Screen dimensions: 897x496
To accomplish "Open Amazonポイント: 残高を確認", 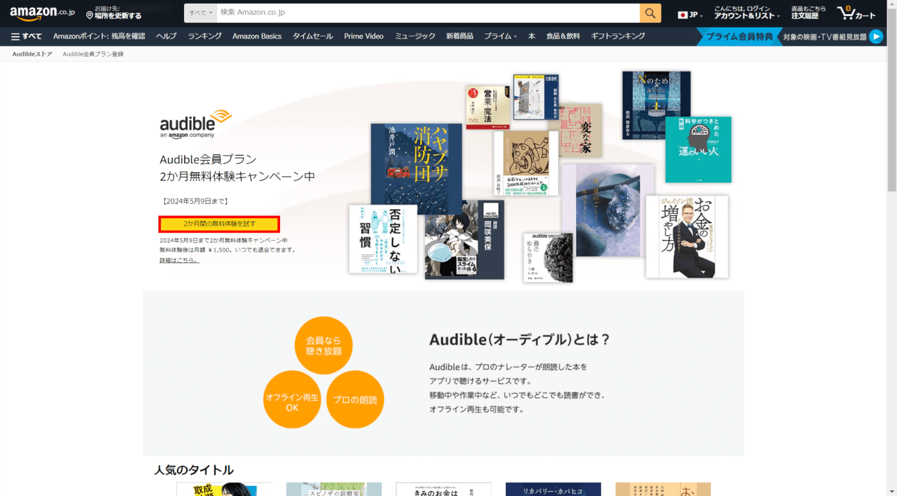I will pos(99,37).
